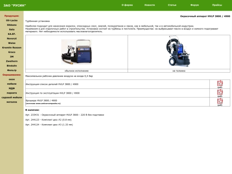Viewport: 232px width, 174px height.
Task: Open PDF icon for operation instruction
Action: click(x=220, y=92)
